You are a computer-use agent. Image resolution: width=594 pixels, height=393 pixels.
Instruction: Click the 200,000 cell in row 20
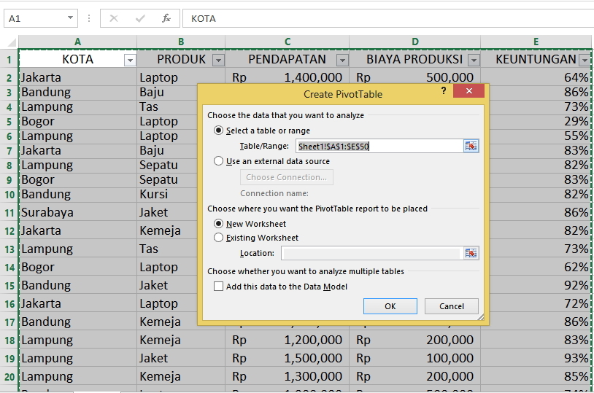pos(414,377)
